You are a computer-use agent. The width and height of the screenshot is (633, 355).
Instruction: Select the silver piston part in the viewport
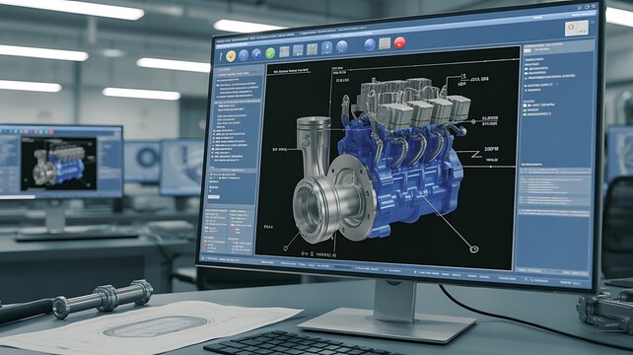click(x=314, y=147)
